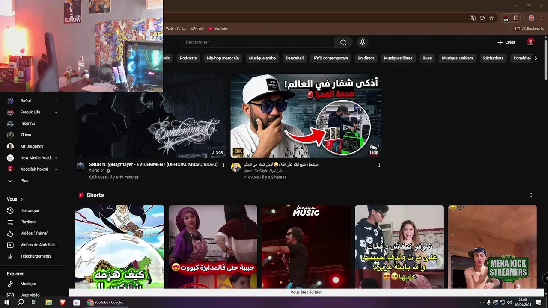Open Chrome translate page icon
The height and width of the screenshot is (308, 548).
coord(473,18)
